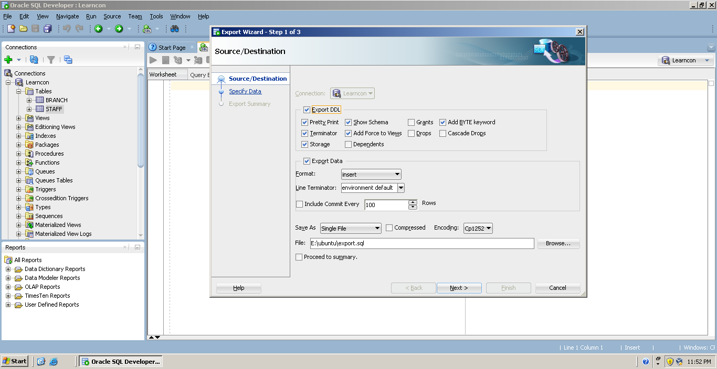Image resolution: width=717 pixels, height=369 pixels.
Task: Open the File menu
Action: (7, 16)
